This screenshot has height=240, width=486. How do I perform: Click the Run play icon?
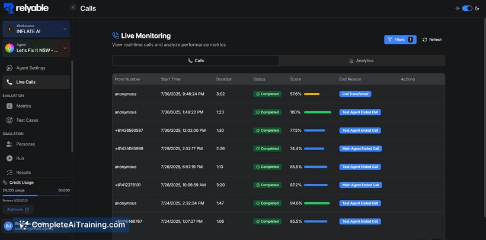(x=9, y=158)
